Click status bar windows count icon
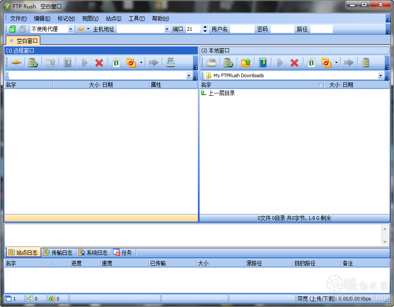Viewport: 394px width, 307px height. (8, 298)
